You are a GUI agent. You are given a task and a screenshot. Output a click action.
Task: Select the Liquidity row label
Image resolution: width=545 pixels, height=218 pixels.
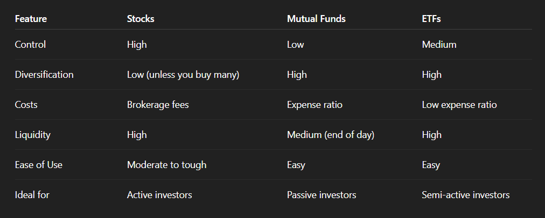[x=33, y=135]
